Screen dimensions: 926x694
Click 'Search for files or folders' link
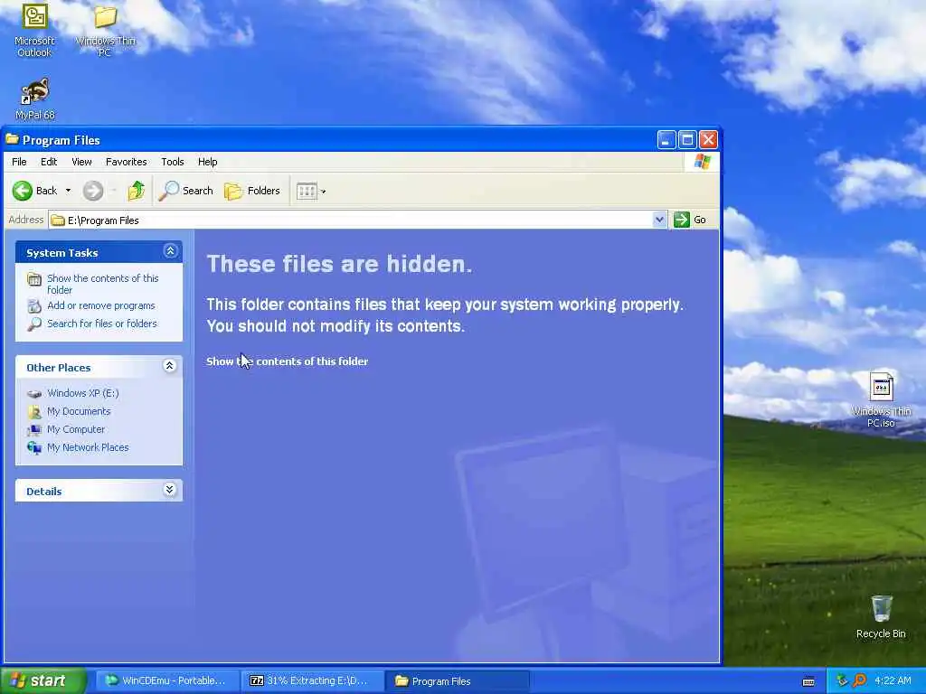coord(102,324)
